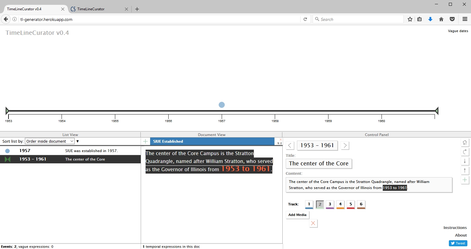Image resolution: width=471 pixels, height=249 pixels.
Task: Click the down arrow icon in control panel
Action: click(465, 161)
